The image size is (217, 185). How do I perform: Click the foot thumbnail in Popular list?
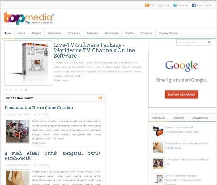point(158,147)
